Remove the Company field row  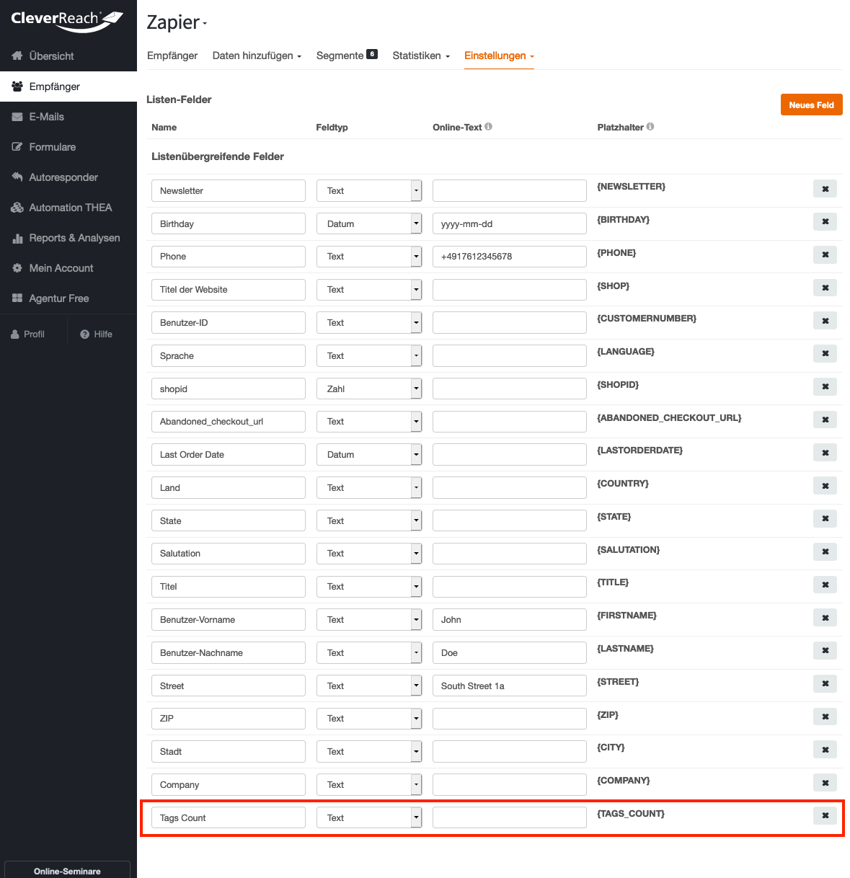pyautogui.click(x=825, y=783)
